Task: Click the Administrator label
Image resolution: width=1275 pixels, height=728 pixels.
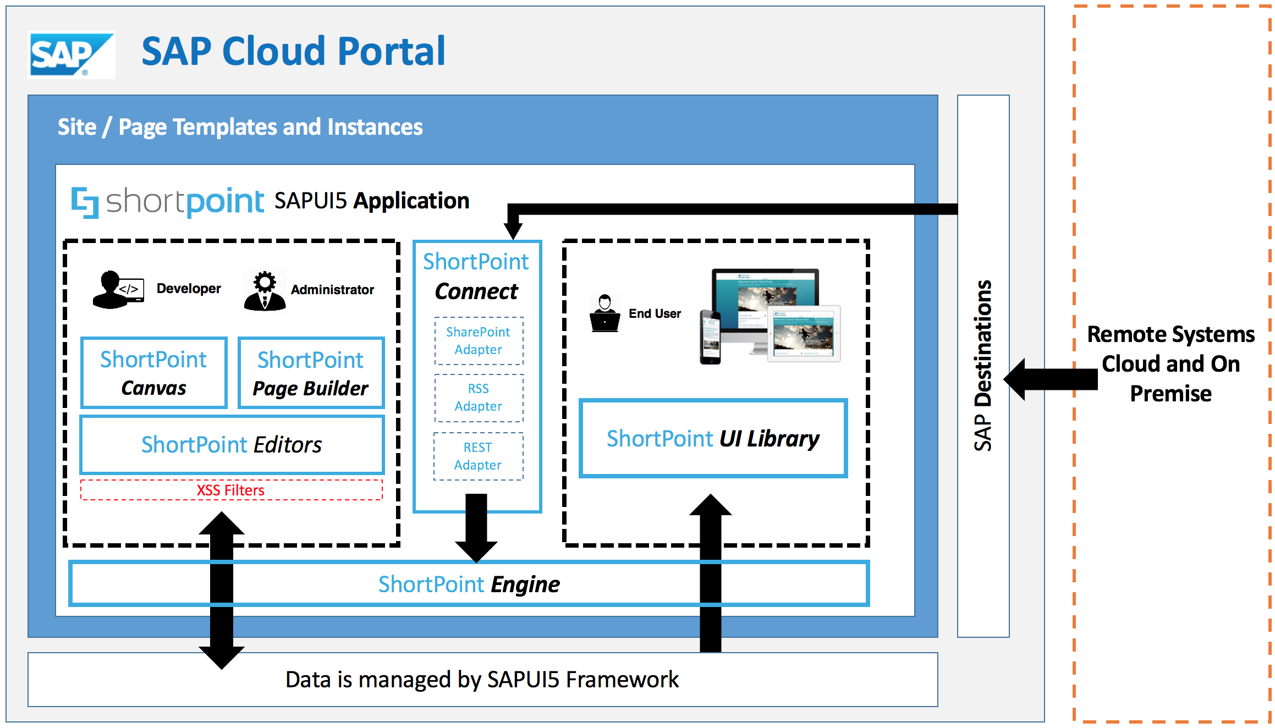Action: (332, 290)
